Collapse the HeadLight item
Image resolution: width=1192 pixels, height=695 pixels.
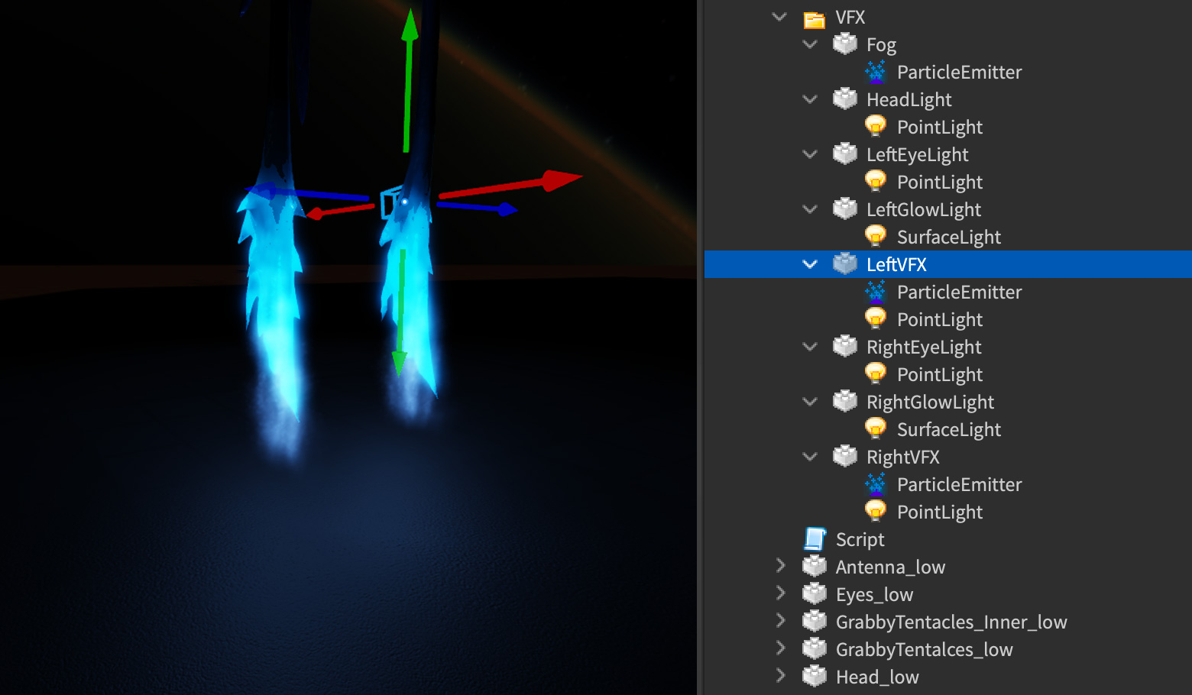(x=810, y=99)
